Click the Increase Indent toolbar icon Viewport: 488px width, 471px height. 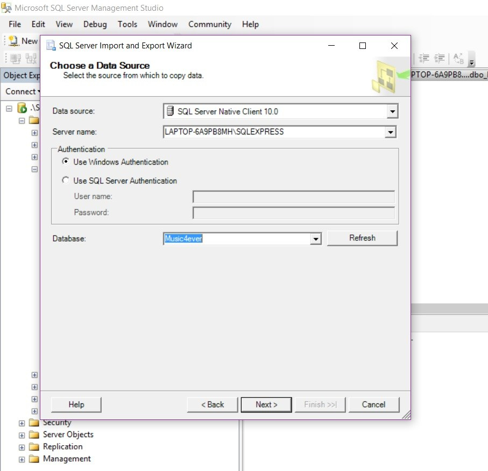point(439,56)
